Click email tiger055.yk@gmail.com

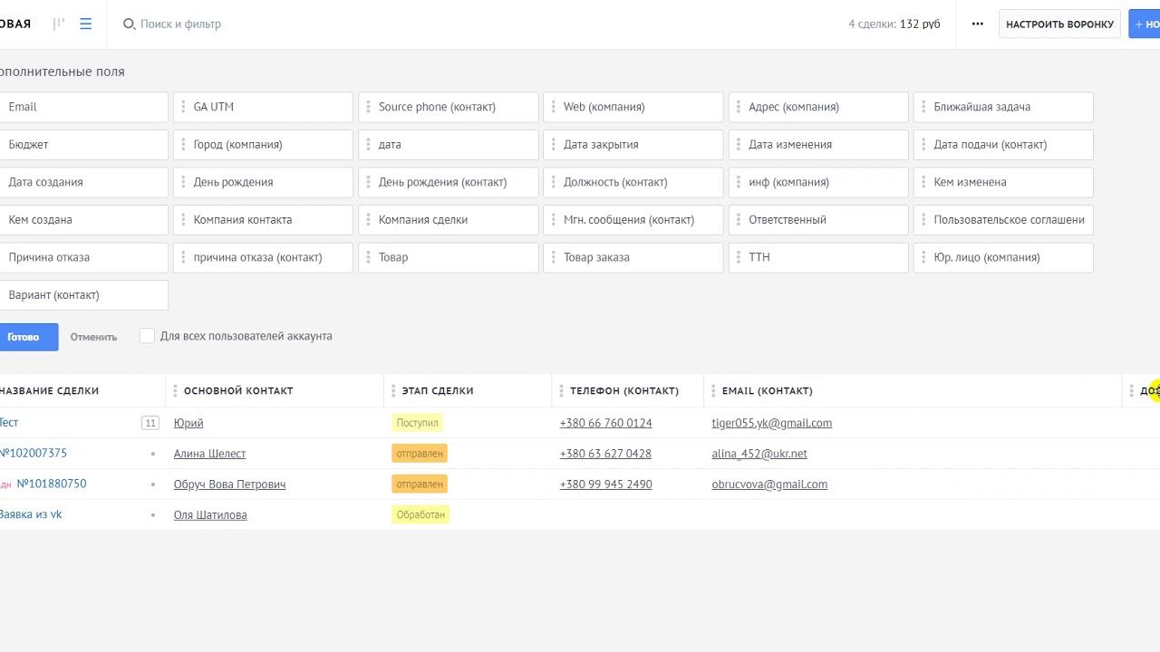coord(771,423)
